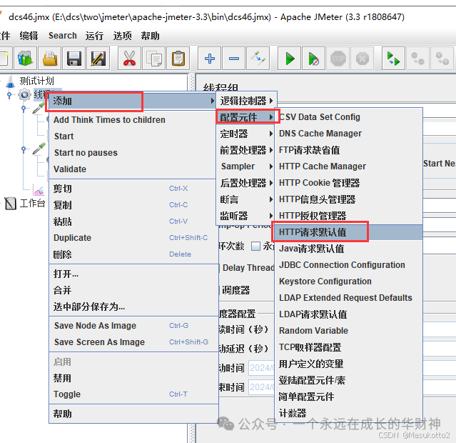Select 工作台 tree node

pyautogui.click(x=32, y=203)
